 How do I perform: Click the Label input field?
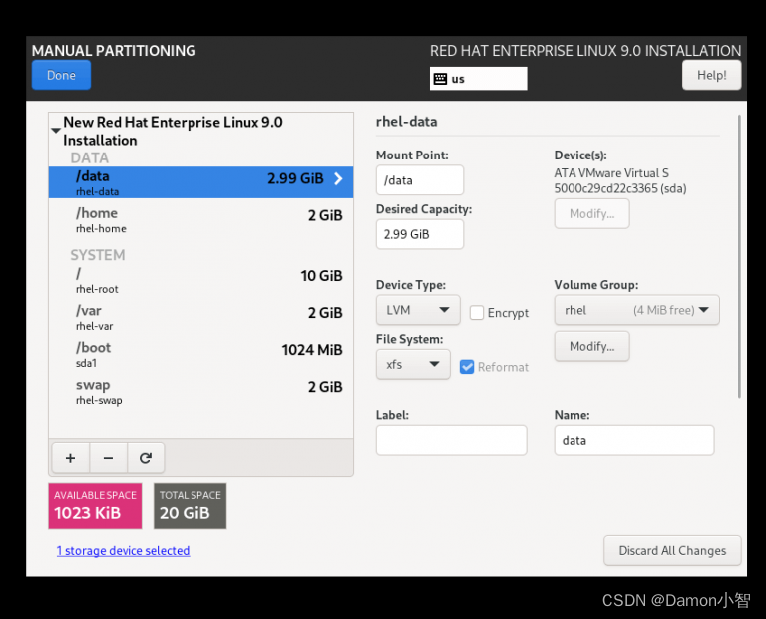pos(452,440)
